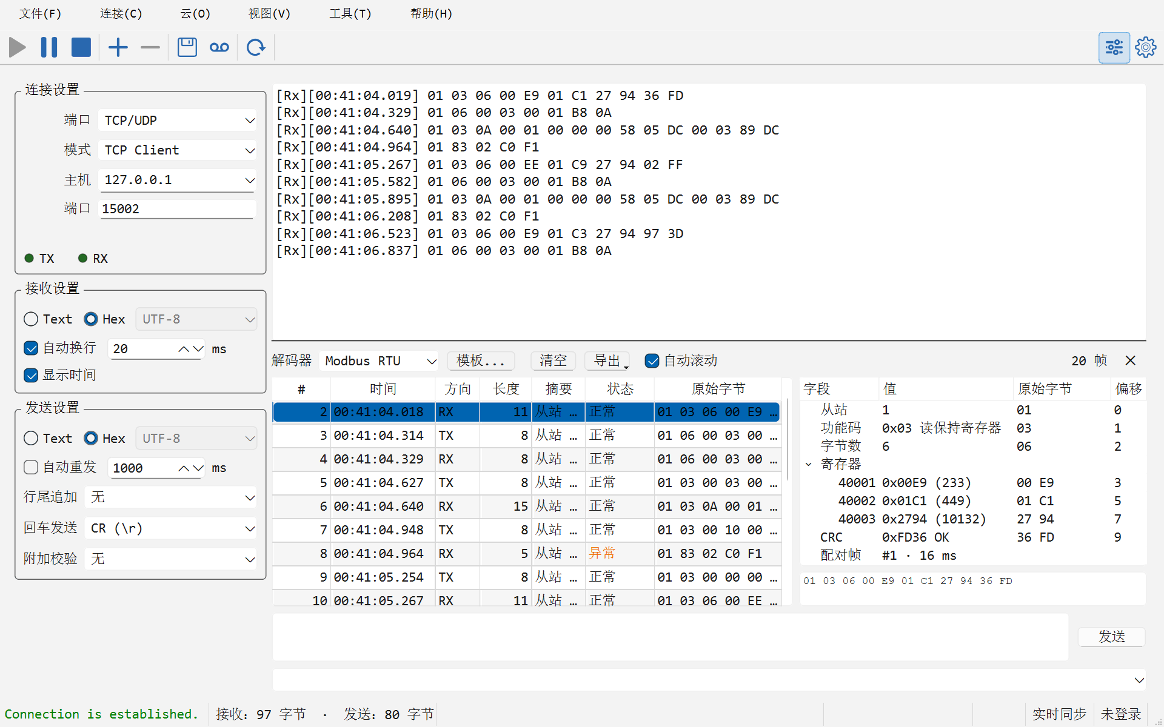Viewport: 1164px width, 727px height.
Task: Click the 功能码 0x03 row
Action: (x=972, y=428)
